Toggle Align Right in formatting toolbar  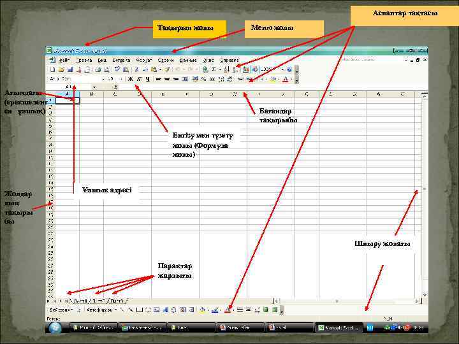[x=176, y=79]
